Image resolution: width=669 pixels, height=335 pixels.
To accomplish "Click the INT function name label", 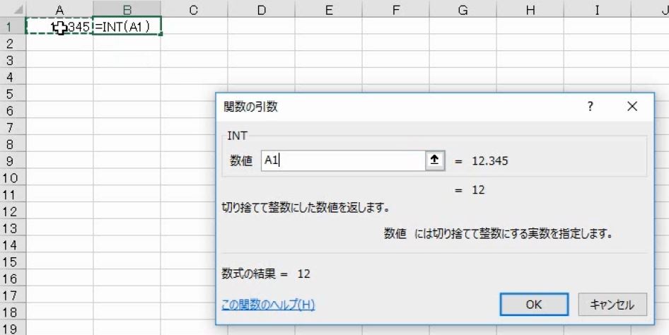I will 237,136.
